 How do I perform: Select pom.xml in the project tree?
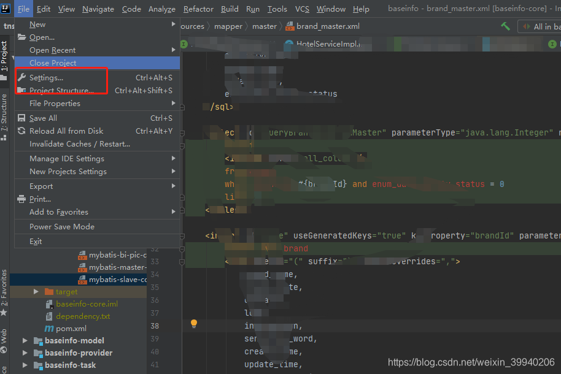(71, 328)
